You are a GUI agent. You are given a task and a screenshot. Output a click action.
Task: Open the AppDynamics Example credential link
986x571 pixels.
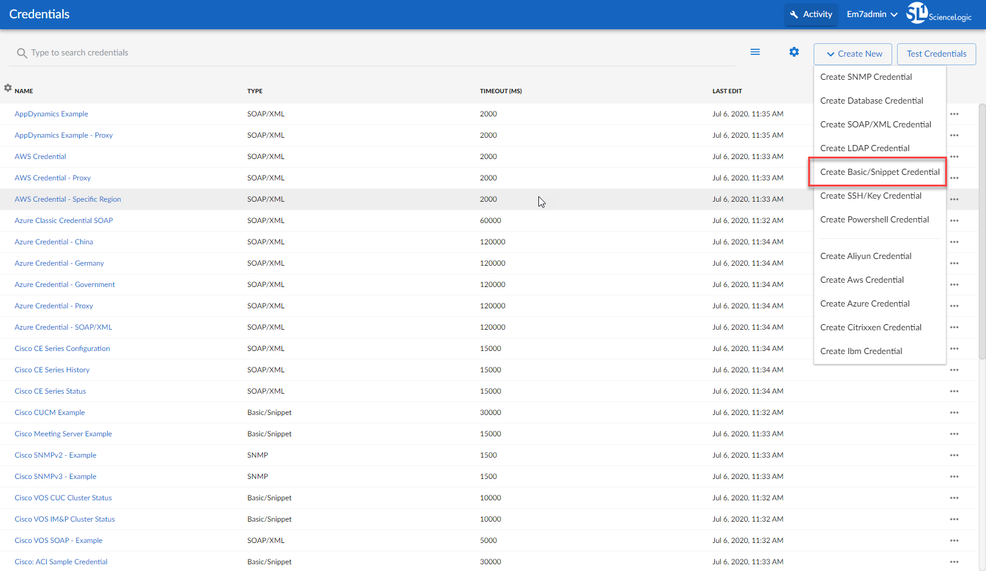click(x=51, y=114)
